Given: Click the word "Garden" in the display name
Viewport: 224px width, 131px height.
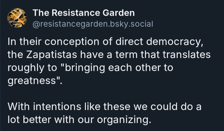Looking at the screenshot, I should coord(119,13).
